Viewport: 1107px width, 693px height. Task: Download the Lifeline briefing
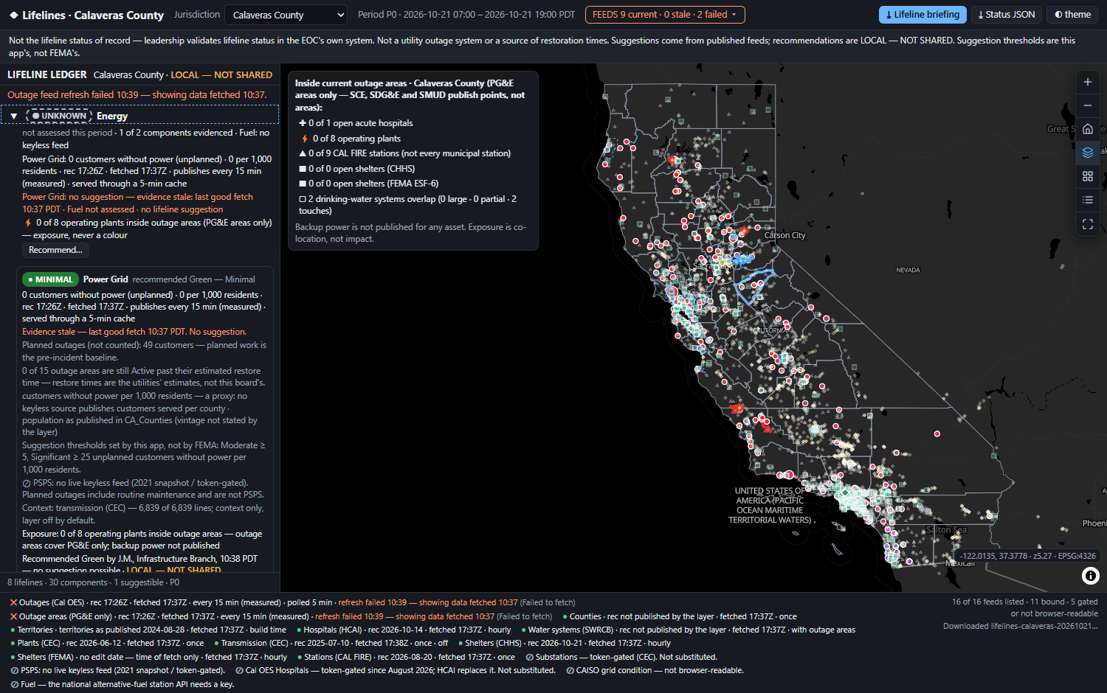point(922,15)
